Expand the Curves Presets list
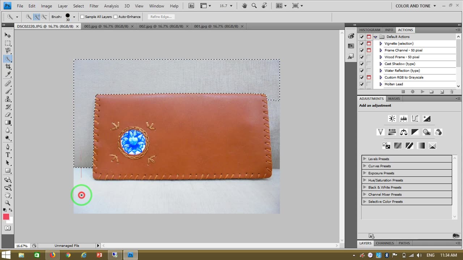The height and width of the screenshot is (260, 463). (365, 166)
